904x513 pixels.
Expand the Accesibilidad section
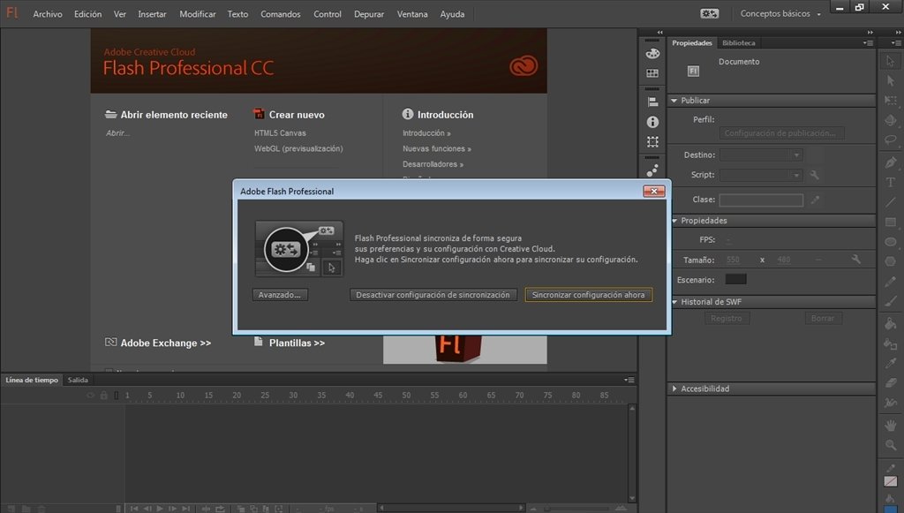click(674, 389)
